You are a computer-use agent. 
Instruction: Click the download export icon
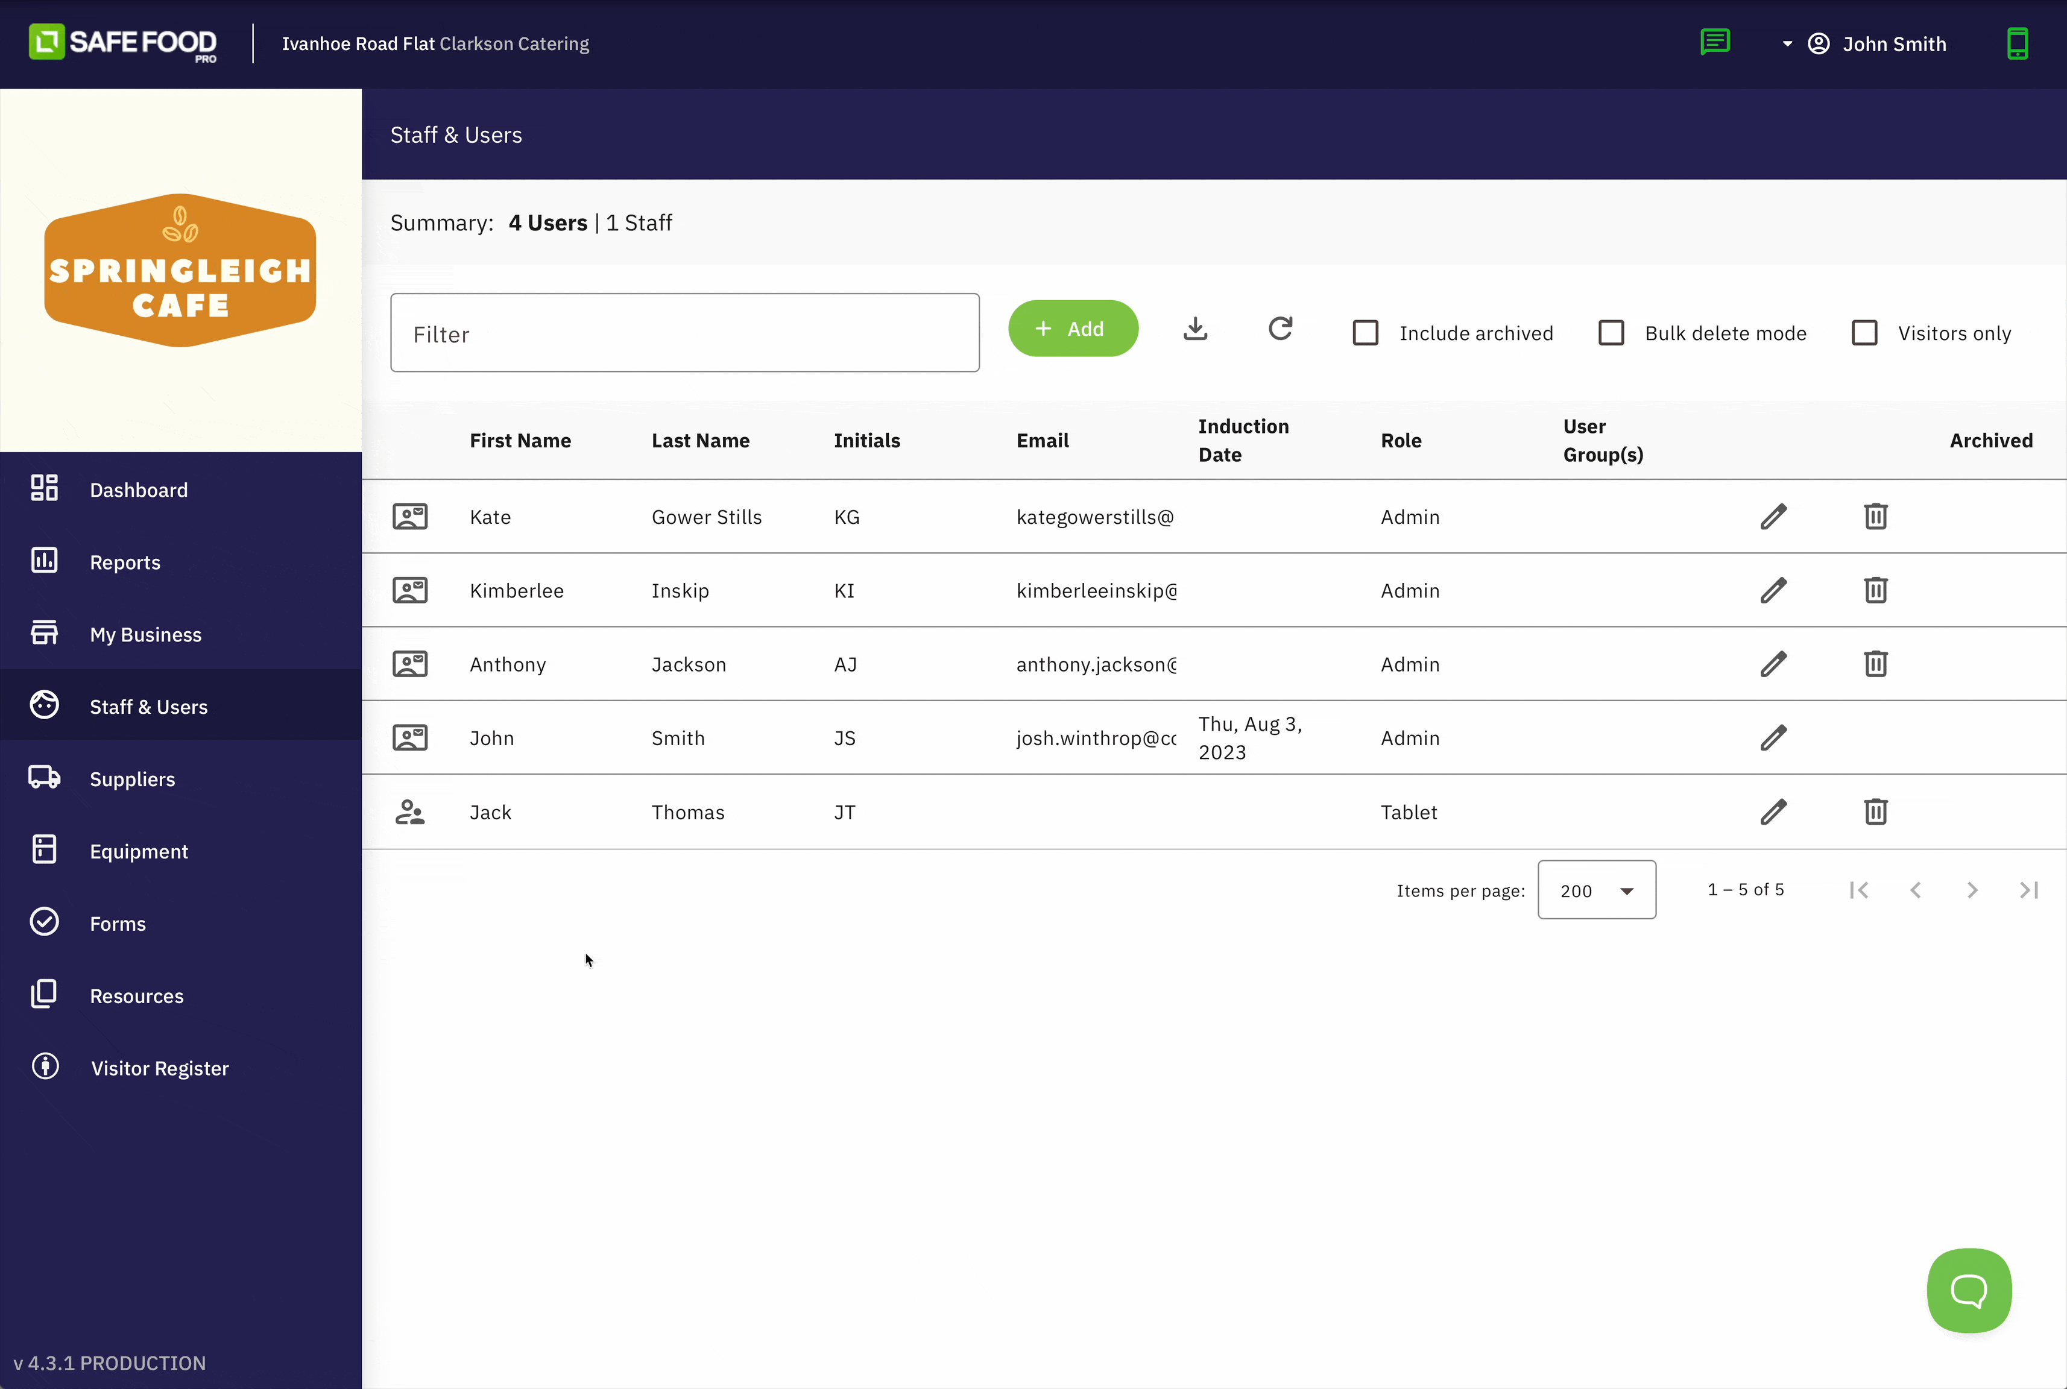pyautogui.click(x=1195, y=329)
